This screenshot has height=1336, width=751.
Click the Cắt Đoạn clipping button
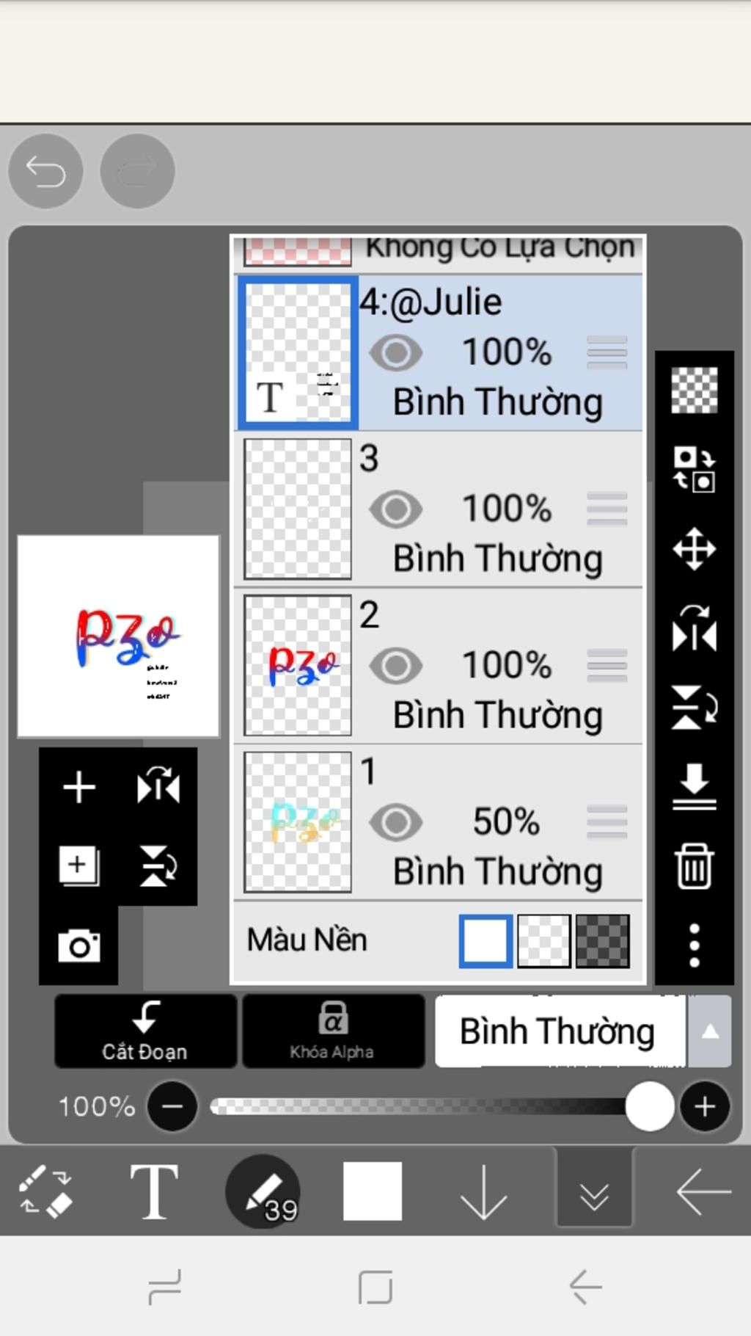pyautogui.click(x=145, y=1031)
